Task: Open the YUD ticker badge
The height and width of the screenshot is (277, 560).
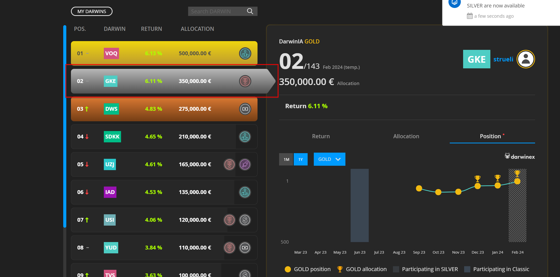Action: [111, 248]
